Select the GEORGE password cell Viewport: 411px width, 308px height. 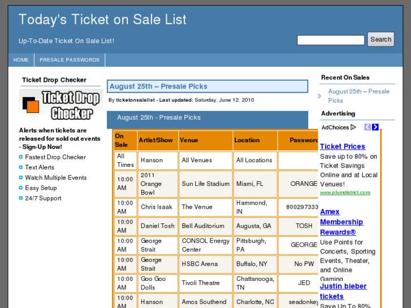click(298, 245)
